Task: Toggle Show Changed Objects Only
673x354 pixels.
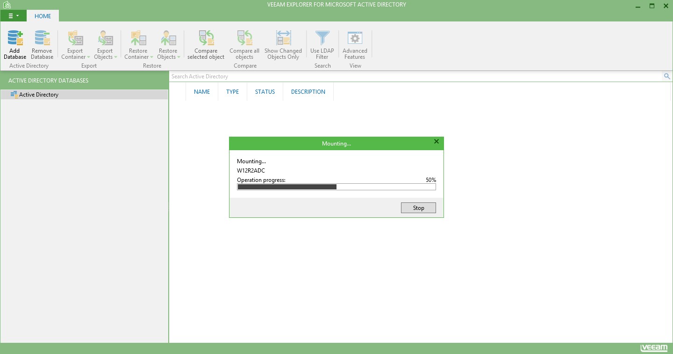Action: click(x=283, y=45)
